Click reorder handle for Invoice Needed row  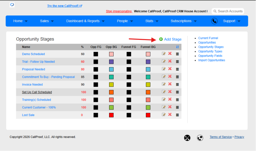tap(177, 84)
